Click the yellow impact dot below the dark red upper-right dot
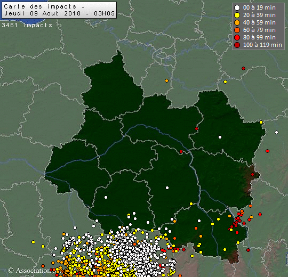 click(225, 82)
